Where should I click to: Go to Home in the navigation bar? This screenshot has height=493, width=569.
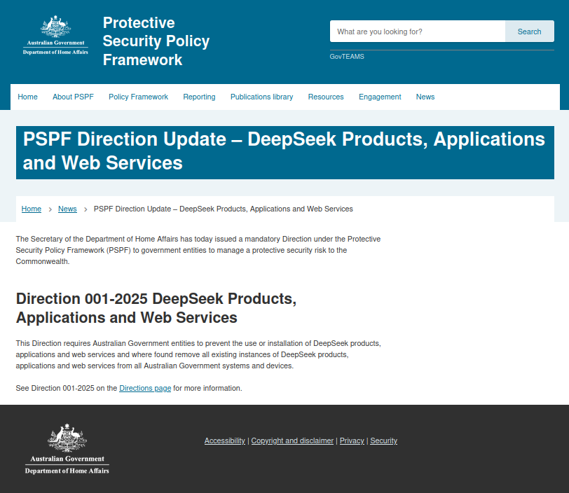(x=28, y=97)
